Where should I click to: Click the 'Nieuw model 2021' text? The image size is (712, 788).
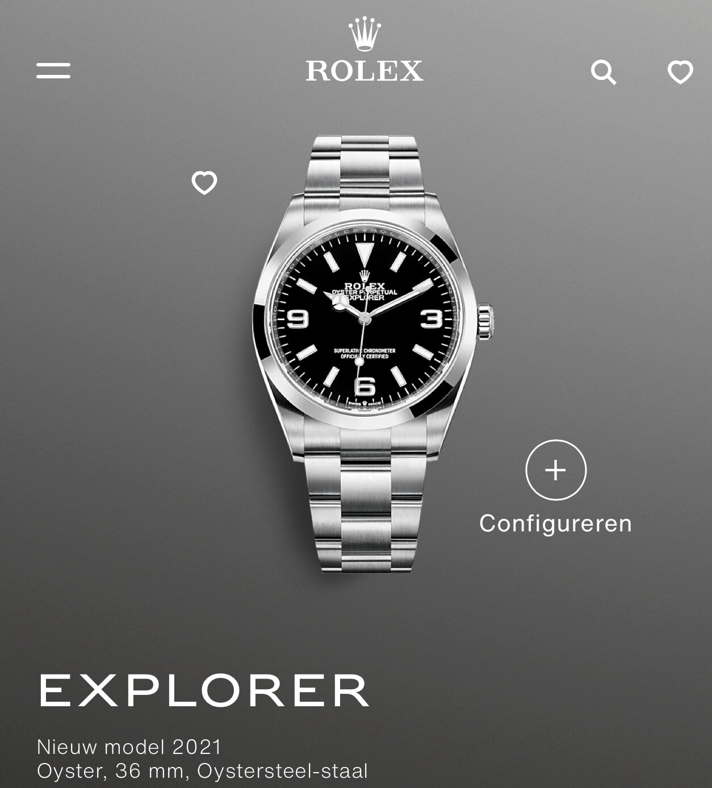pos(129,747)
